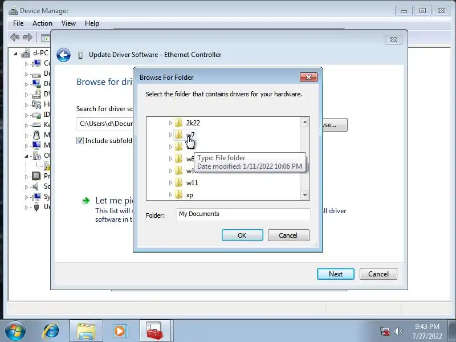Screen dimensions: 456x342
Task: Click Device Manager back arrow
Action: (x=15, y=37)
